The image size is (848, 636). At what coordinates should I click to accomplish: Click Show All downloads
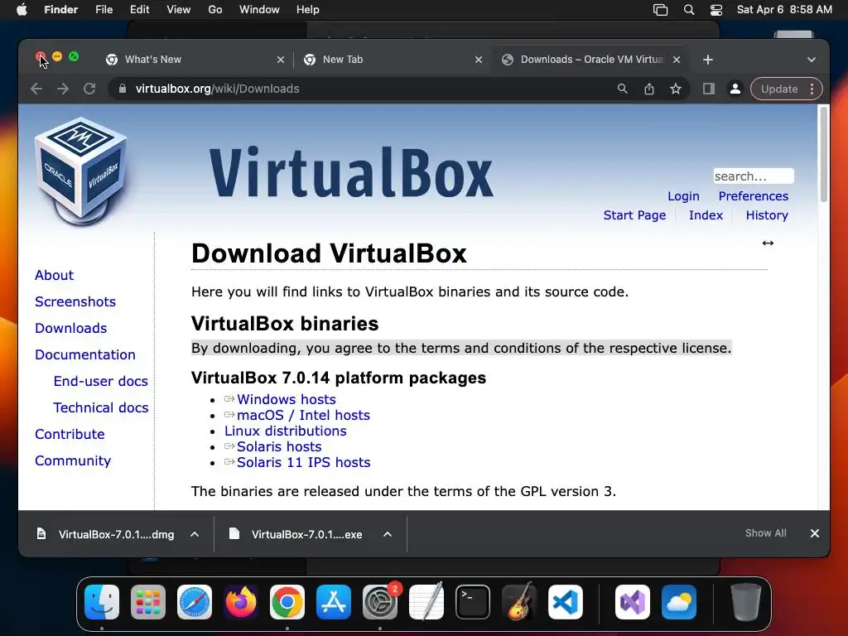click(765, 533)
